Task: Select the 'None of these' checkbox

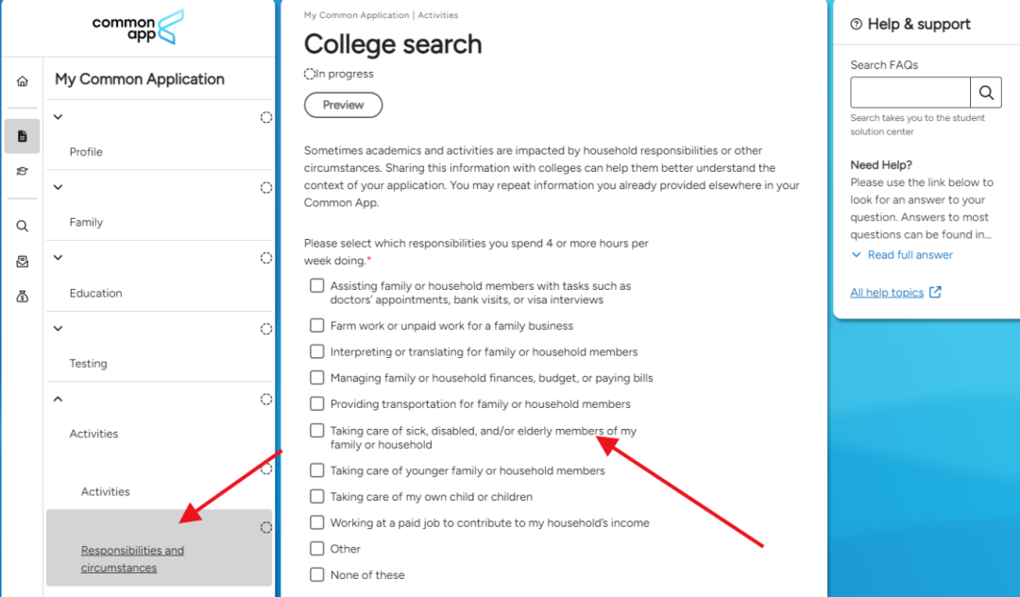Action: tap(317, 574)
